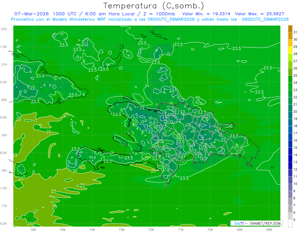Image resolution: width=302 pixels, height=233 pixels.
Task: Click the '71W' longitude axis label
Action: point(180,229)
